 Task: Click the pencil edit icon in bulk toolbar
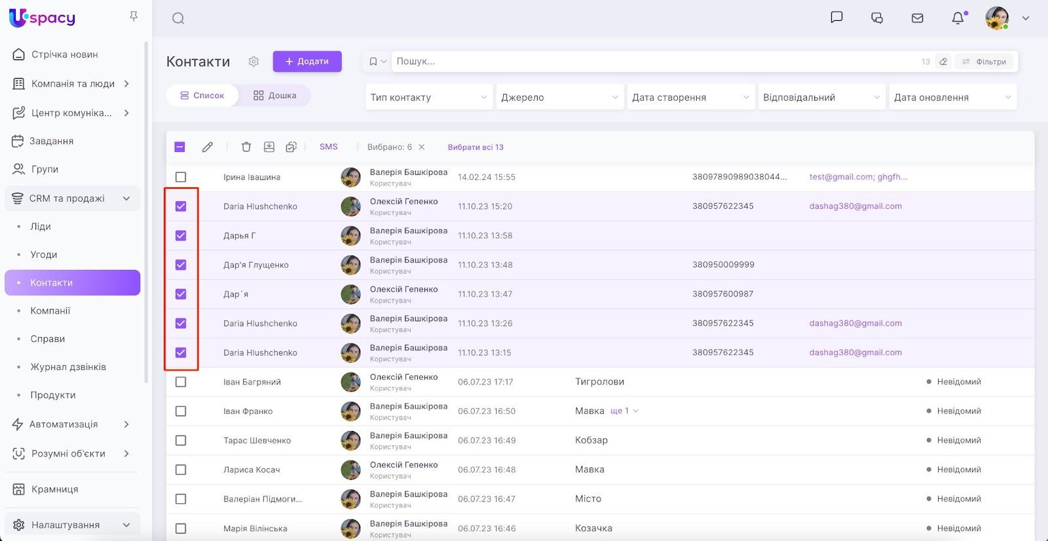pyautogui.click(x=208, y=147)
